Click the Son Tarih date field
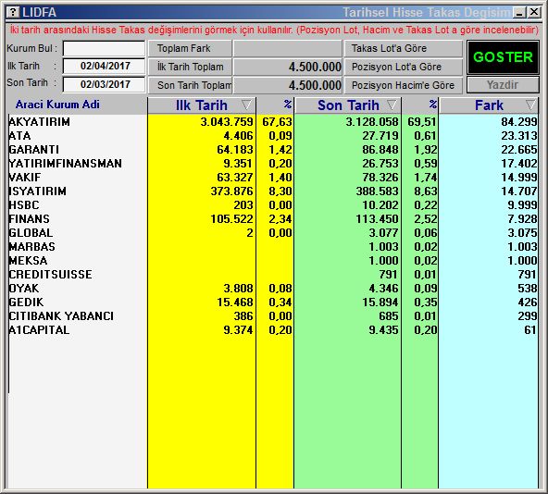 click(105, 84)
